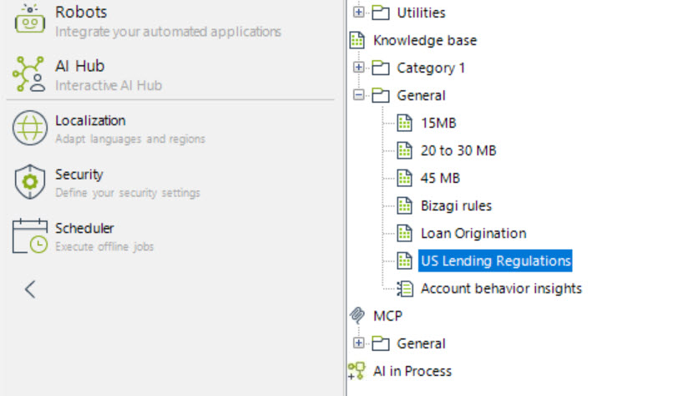Collapse the General folder under Knowledge base
The image size is (678, 396).
(359, 95)
